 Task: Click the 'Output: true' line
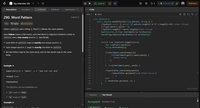click(x=12, y=77)
